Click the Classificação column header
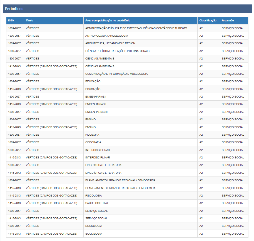 208,21
